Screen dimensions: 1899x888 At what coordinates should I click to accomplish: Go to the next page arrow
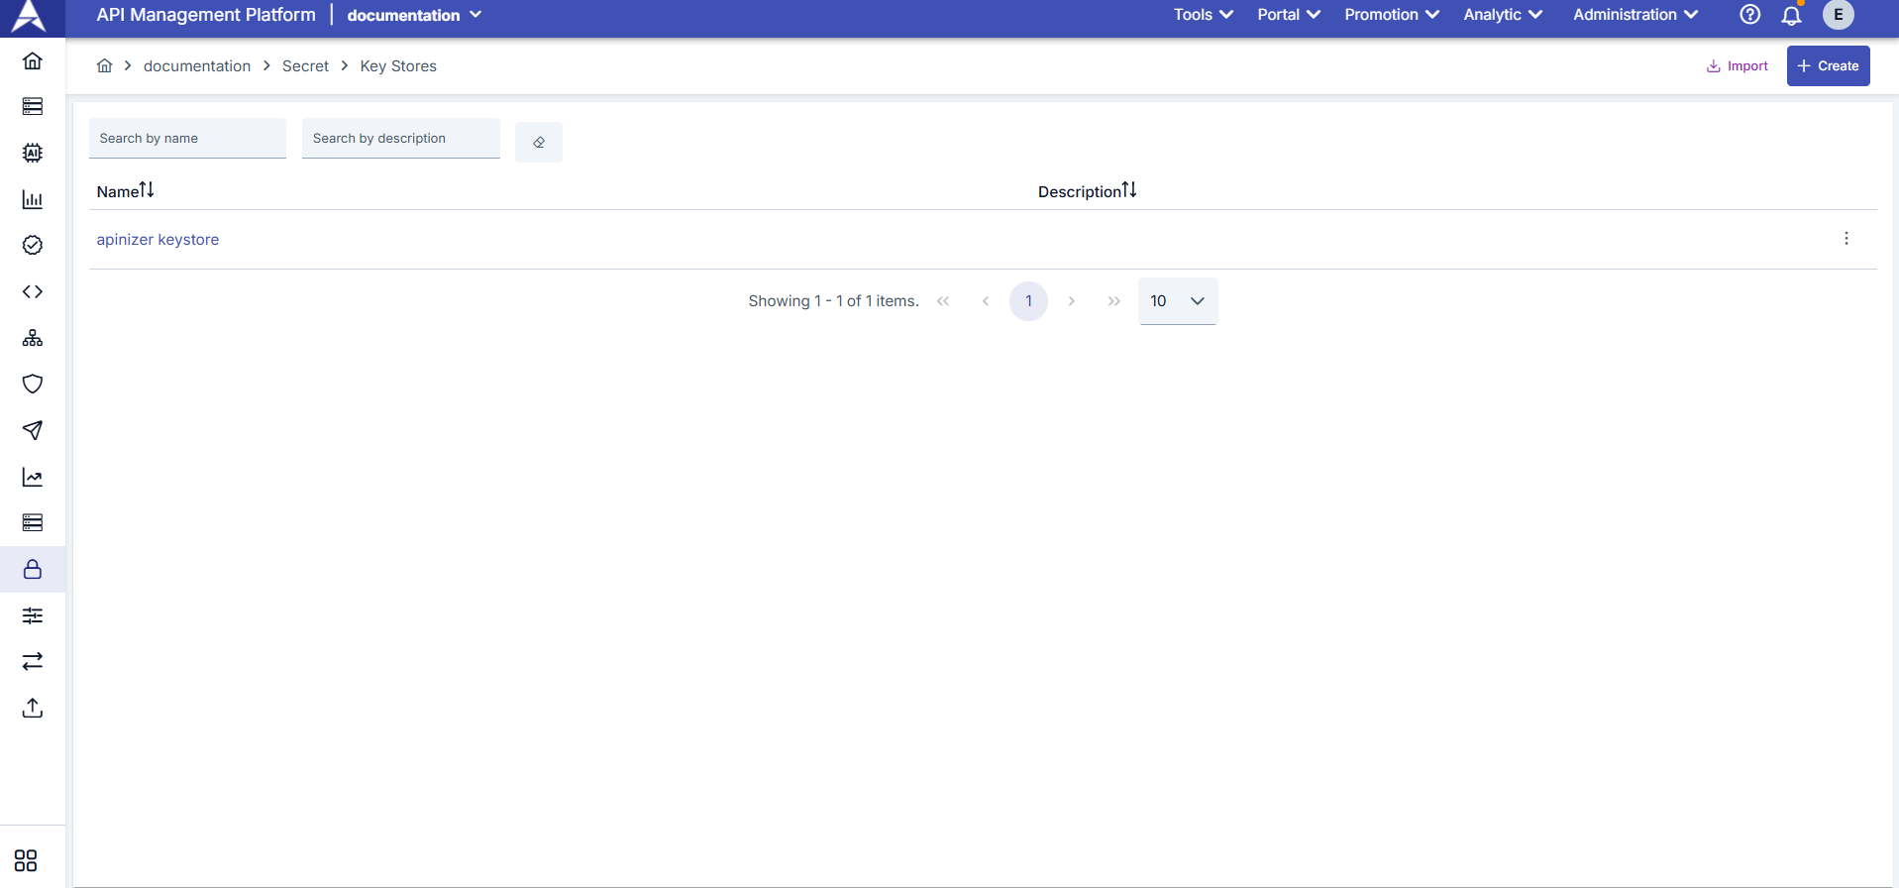tap(1072, 301)
